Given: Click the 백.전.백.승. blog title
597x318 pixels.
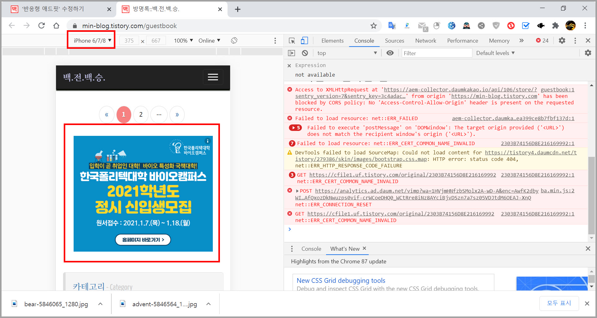Looking at the screenshot, I should pyautogui.click(x=84, y=77).
